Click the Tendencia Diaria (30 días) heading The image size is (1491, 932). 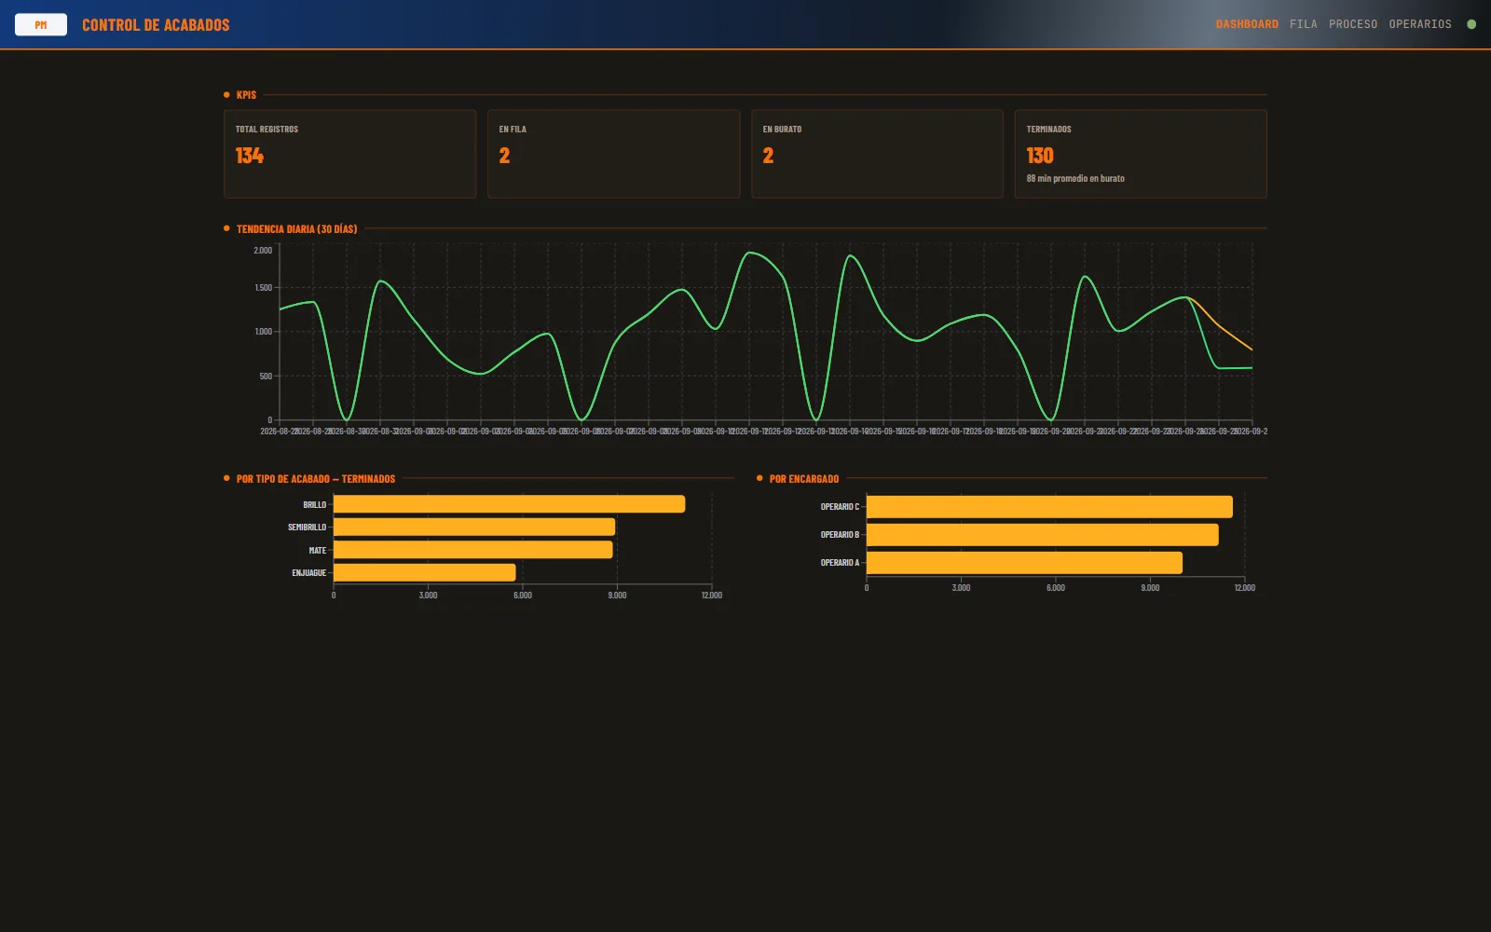click(296, 229)
